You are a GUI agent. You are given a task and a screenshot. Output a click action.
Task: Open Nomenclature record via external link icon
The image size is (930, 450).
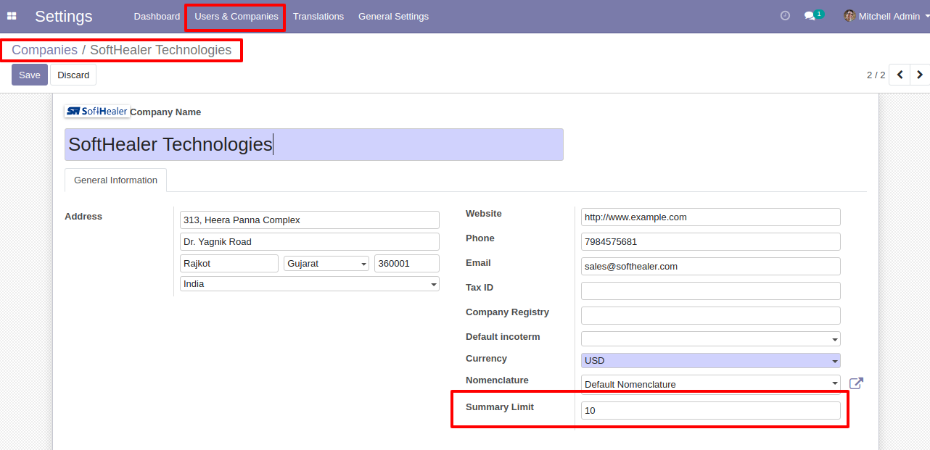(x=856, y=383)
